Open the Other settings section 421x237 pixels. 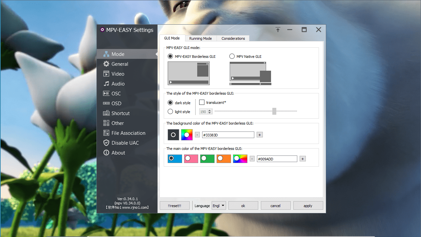127,123
